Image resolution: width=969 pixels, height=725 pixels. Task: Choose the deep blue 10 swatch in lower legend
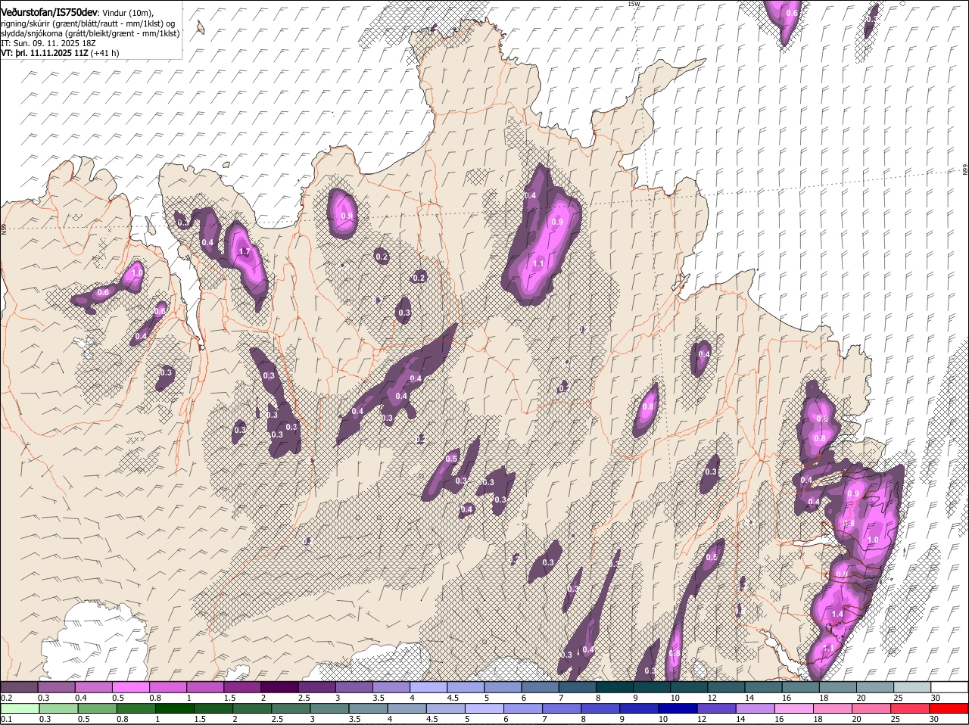click(679, 708)
